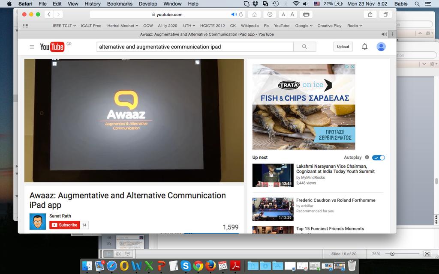The width and height of the screenshot is (439, 274).
Task: Expand the Herbal.Mednet bookmarks folder
Action: [x=123, y=26]
